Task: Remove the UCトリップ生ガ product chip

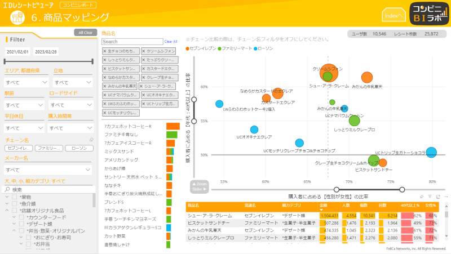Action: click(144, 104)
